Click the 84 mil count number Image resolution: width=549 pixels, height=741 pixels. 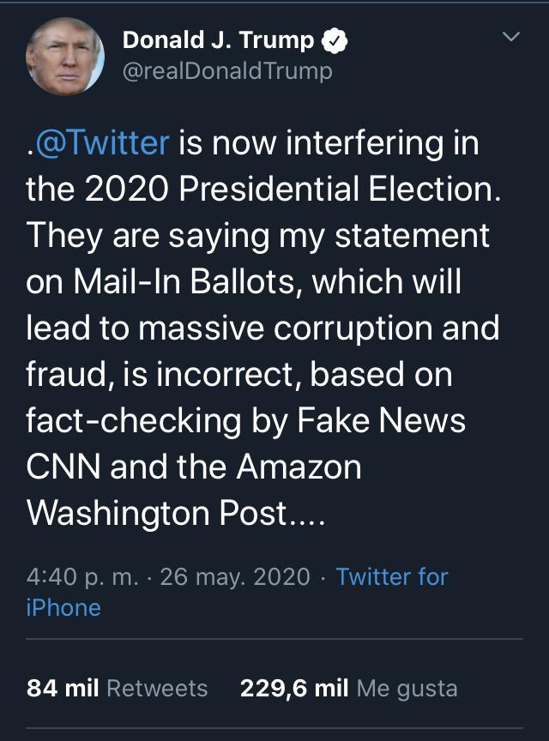[63, 688]
